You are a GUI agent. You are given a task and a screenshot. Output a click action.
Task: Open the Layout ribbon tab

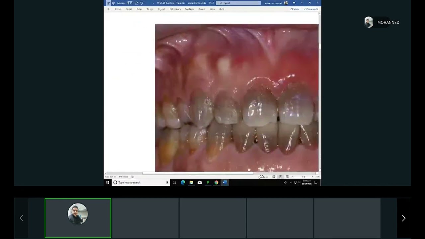[x=161, y=9]
